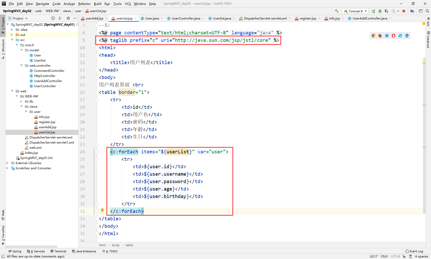Open the Ant tool window
Viewport: 431px width, 259px height.
(428, 22)
